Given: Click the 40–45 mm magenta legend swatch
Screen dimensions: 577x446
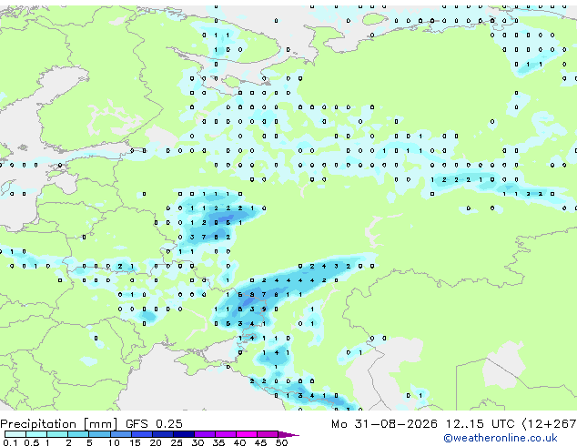Looking at the screenshot, I should point(247,434).
